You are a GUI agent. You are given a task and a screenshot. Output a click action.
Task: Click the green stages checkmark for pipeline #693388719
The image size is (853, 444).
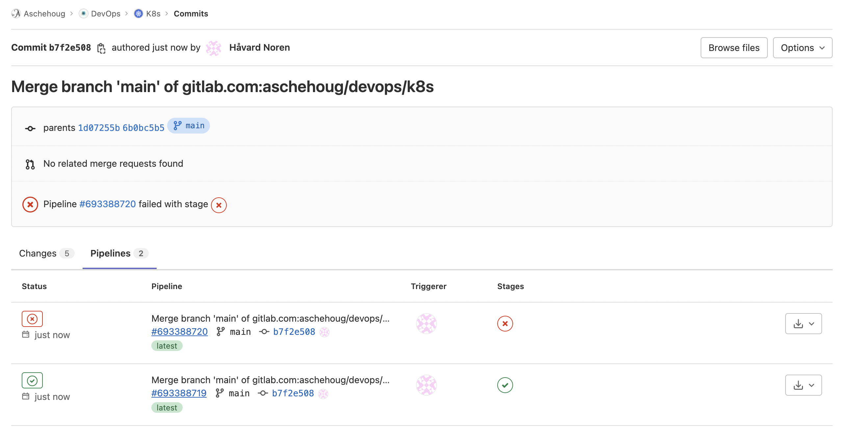pyautogui.click(x=504, y=385)
